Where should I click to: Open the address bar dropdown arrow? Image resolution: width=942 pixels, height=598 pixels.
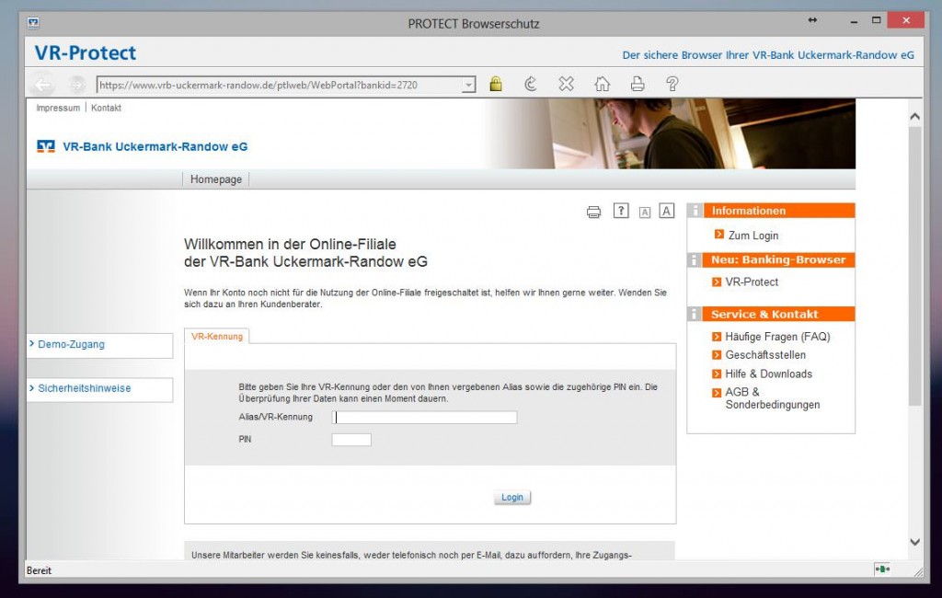tap(468, 85)
